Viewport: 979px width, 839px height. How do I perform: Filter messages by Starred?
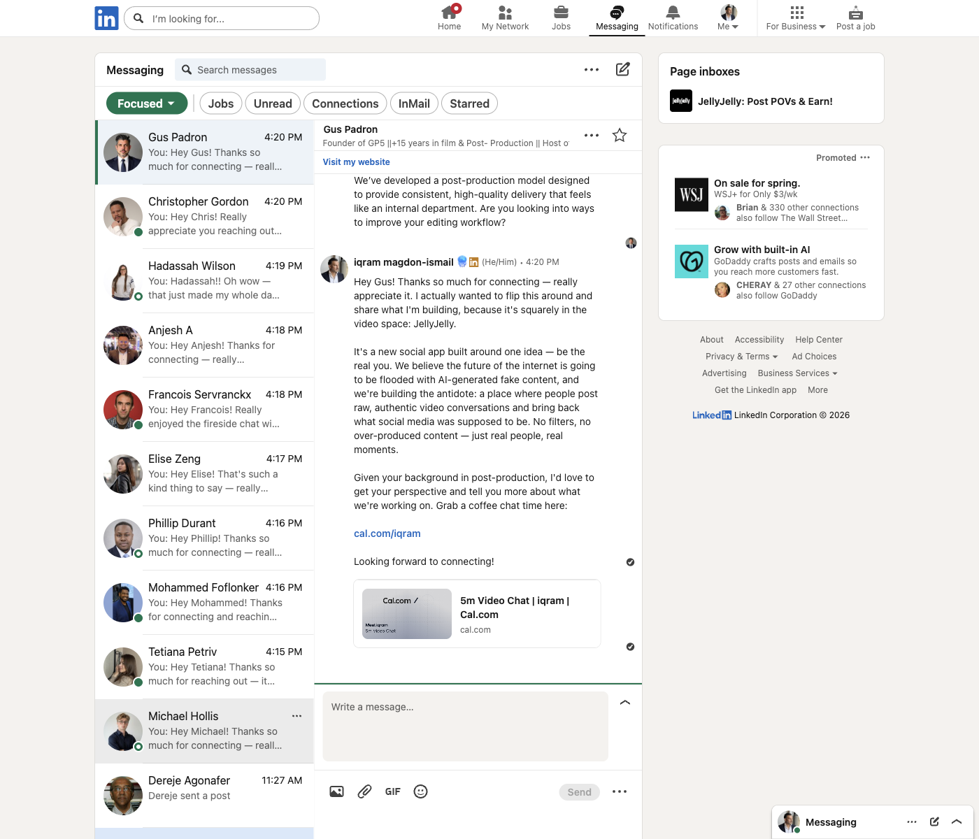[470, 103]
